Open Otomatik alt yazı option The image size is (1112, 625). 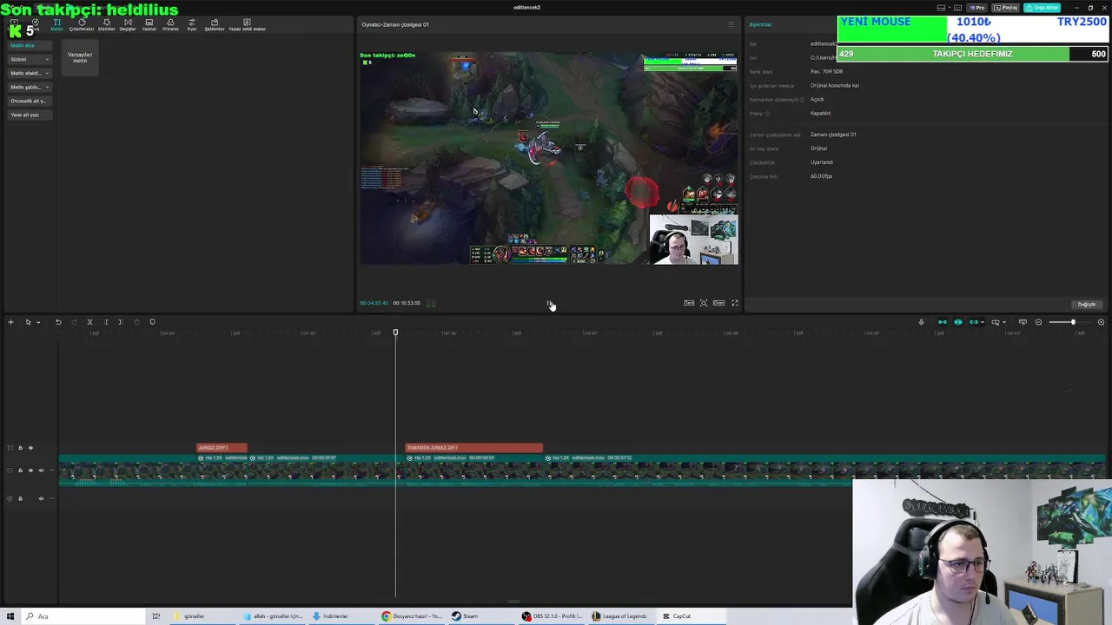30,101
